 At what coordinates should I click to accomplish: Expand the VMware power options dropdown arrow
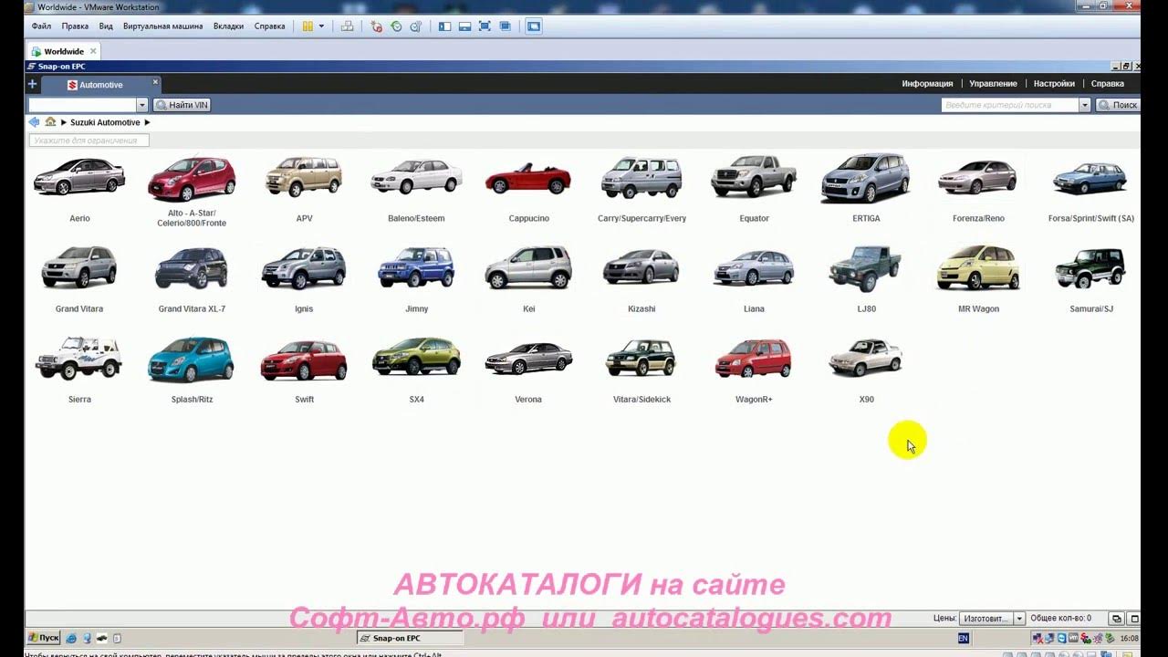point(321,26)
